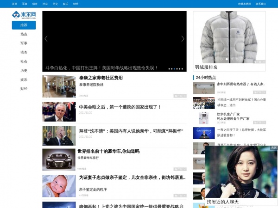The height and width of the screenshot is (208, 278).
Task: Open 世界排名前十的豪华车 article
Action: tap(108, 151)
